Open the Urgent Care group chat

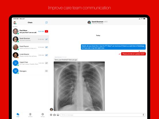(x=31, y=63)
